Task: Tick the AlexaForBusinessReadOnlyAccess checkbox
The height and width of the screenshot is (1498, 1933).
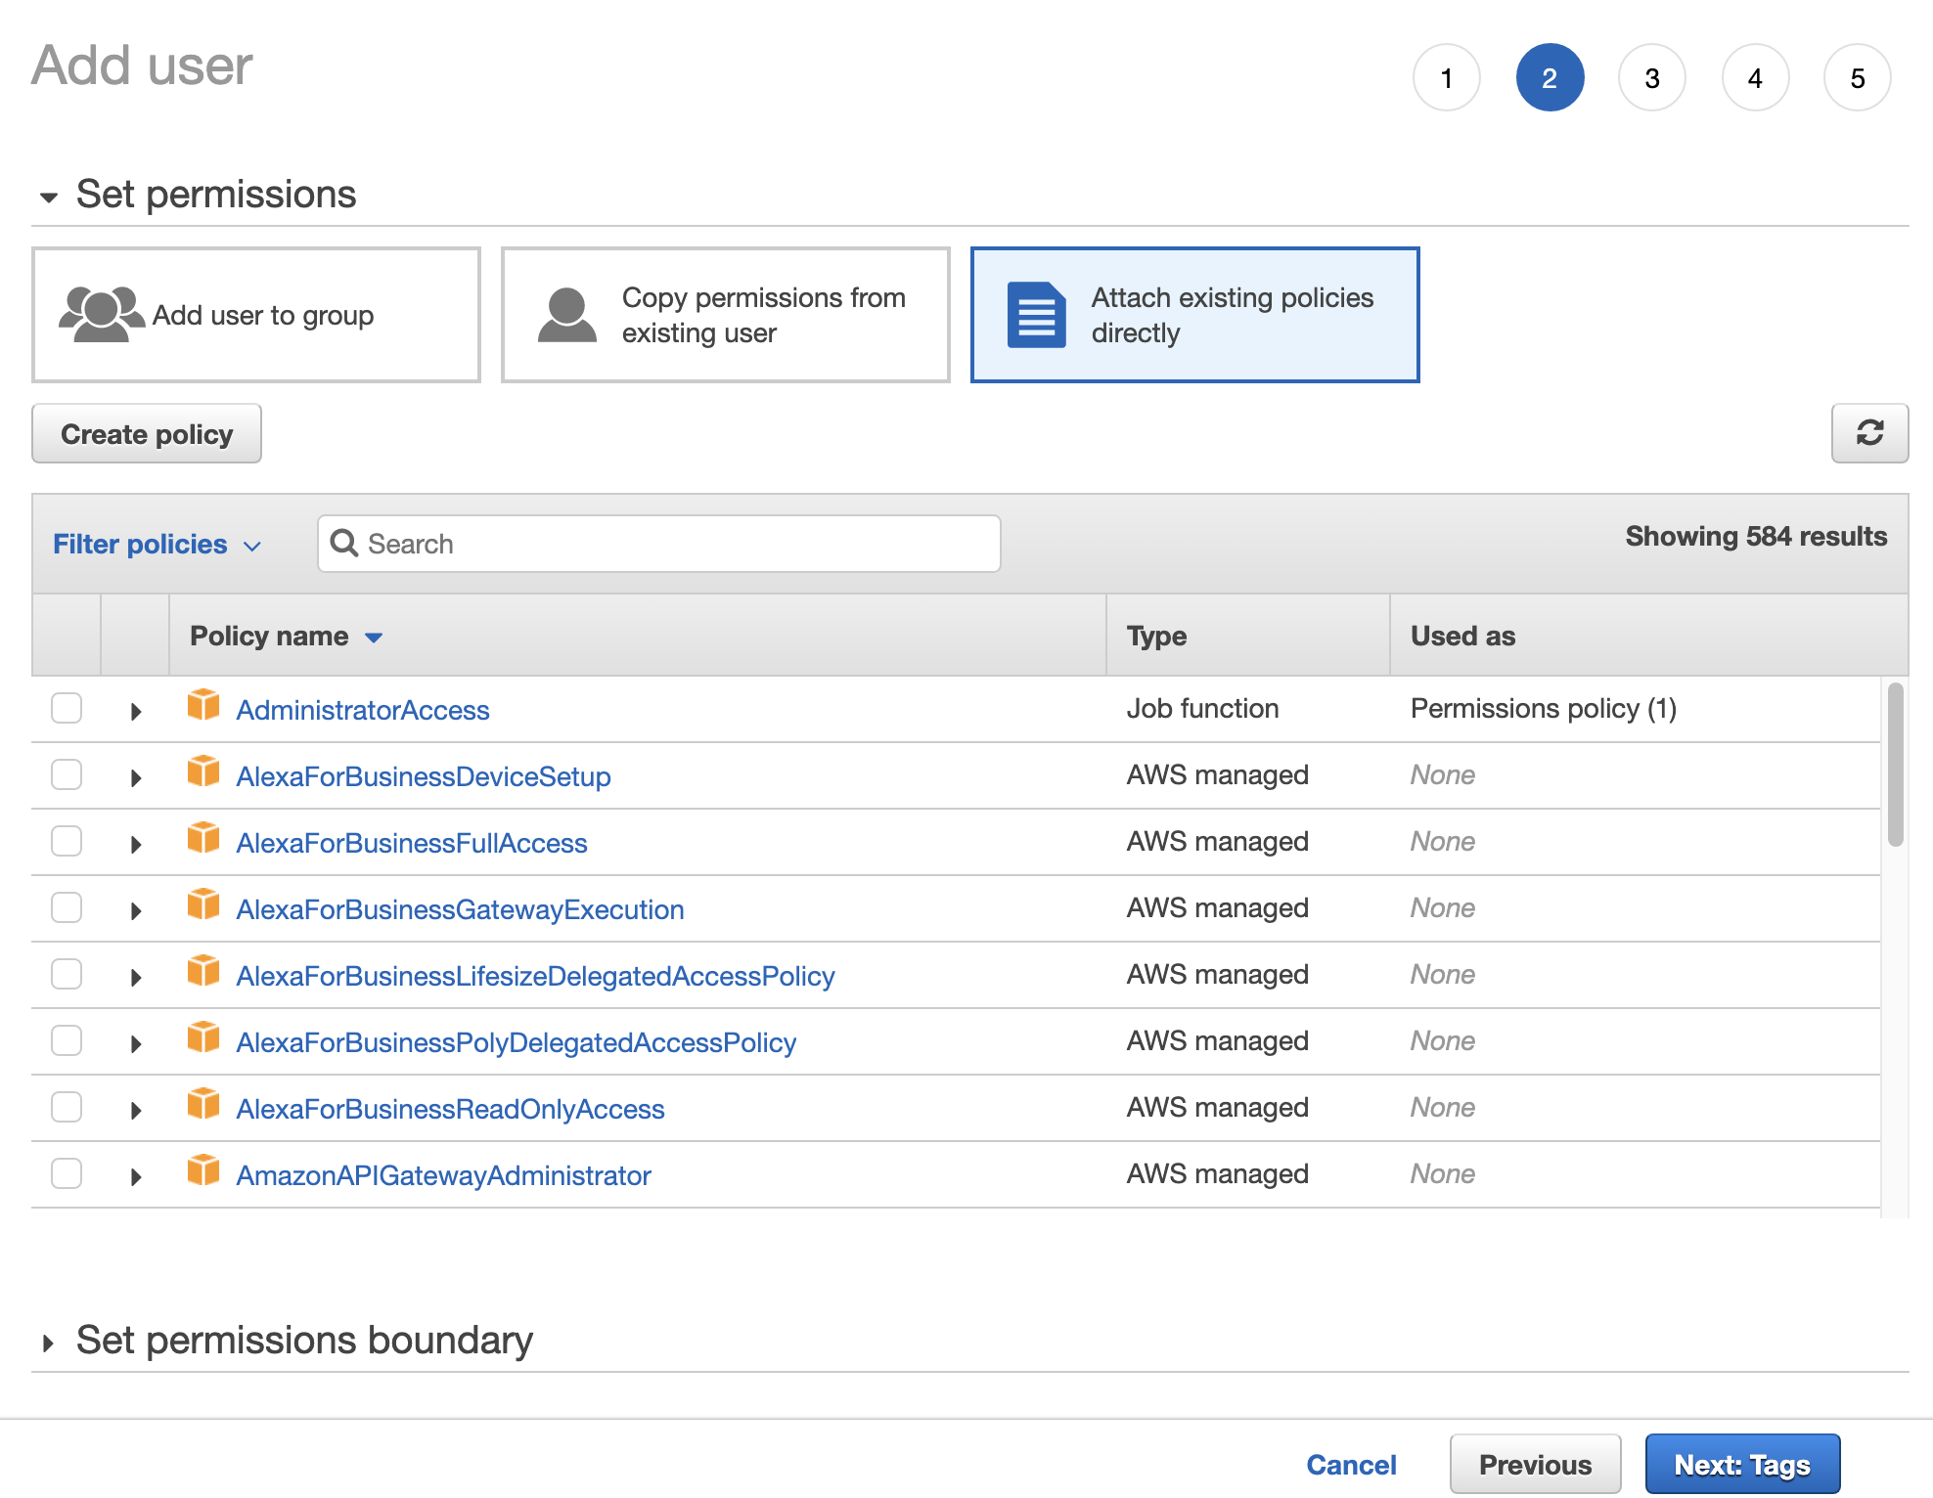Action: coord(67,1107)
